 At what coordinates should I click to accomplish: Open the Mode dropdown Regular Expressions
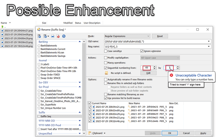tap(127, 36)
